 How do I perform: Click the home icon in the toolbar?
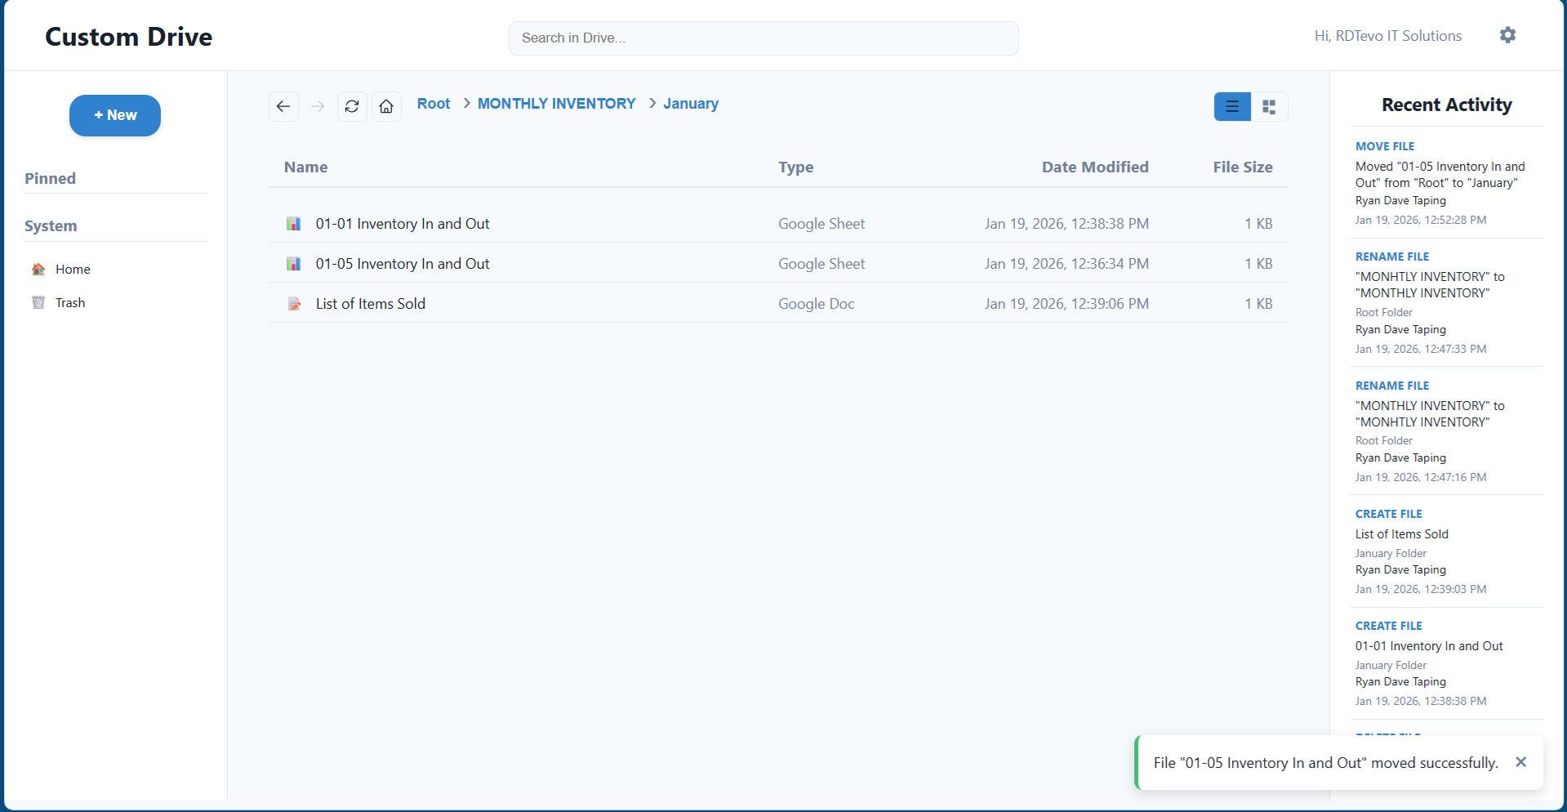[x=386, y=106]
